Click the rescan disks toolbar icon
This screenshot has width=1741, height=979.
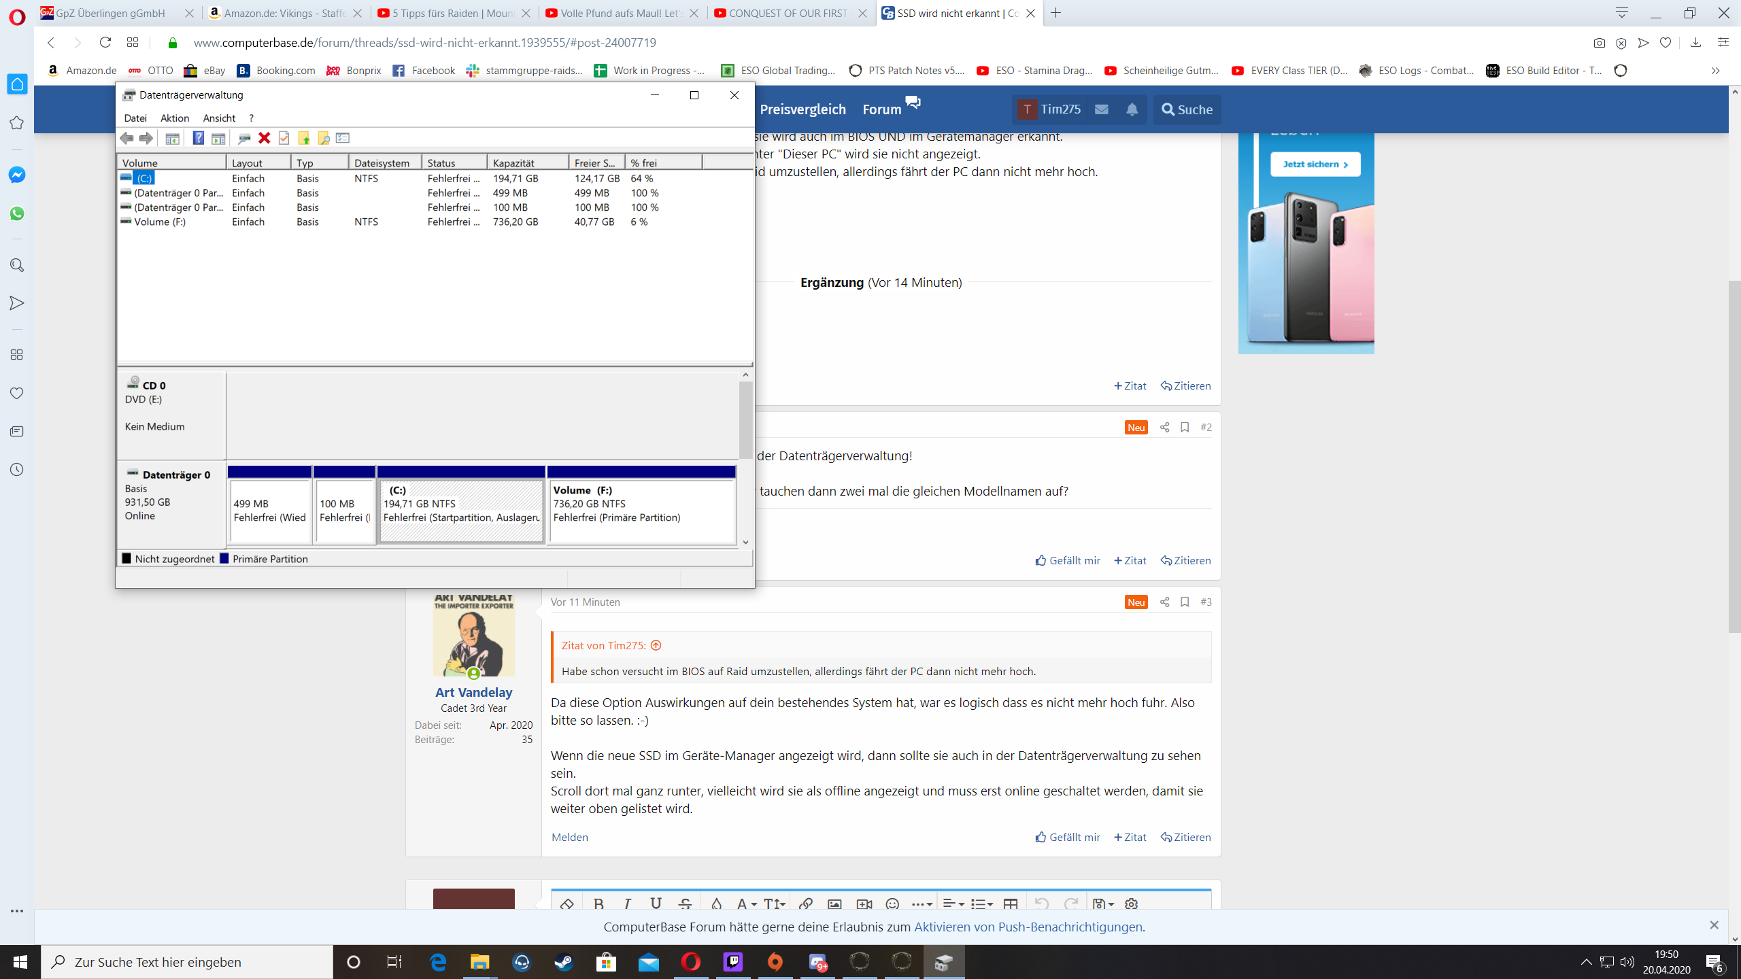click(244, 138)
